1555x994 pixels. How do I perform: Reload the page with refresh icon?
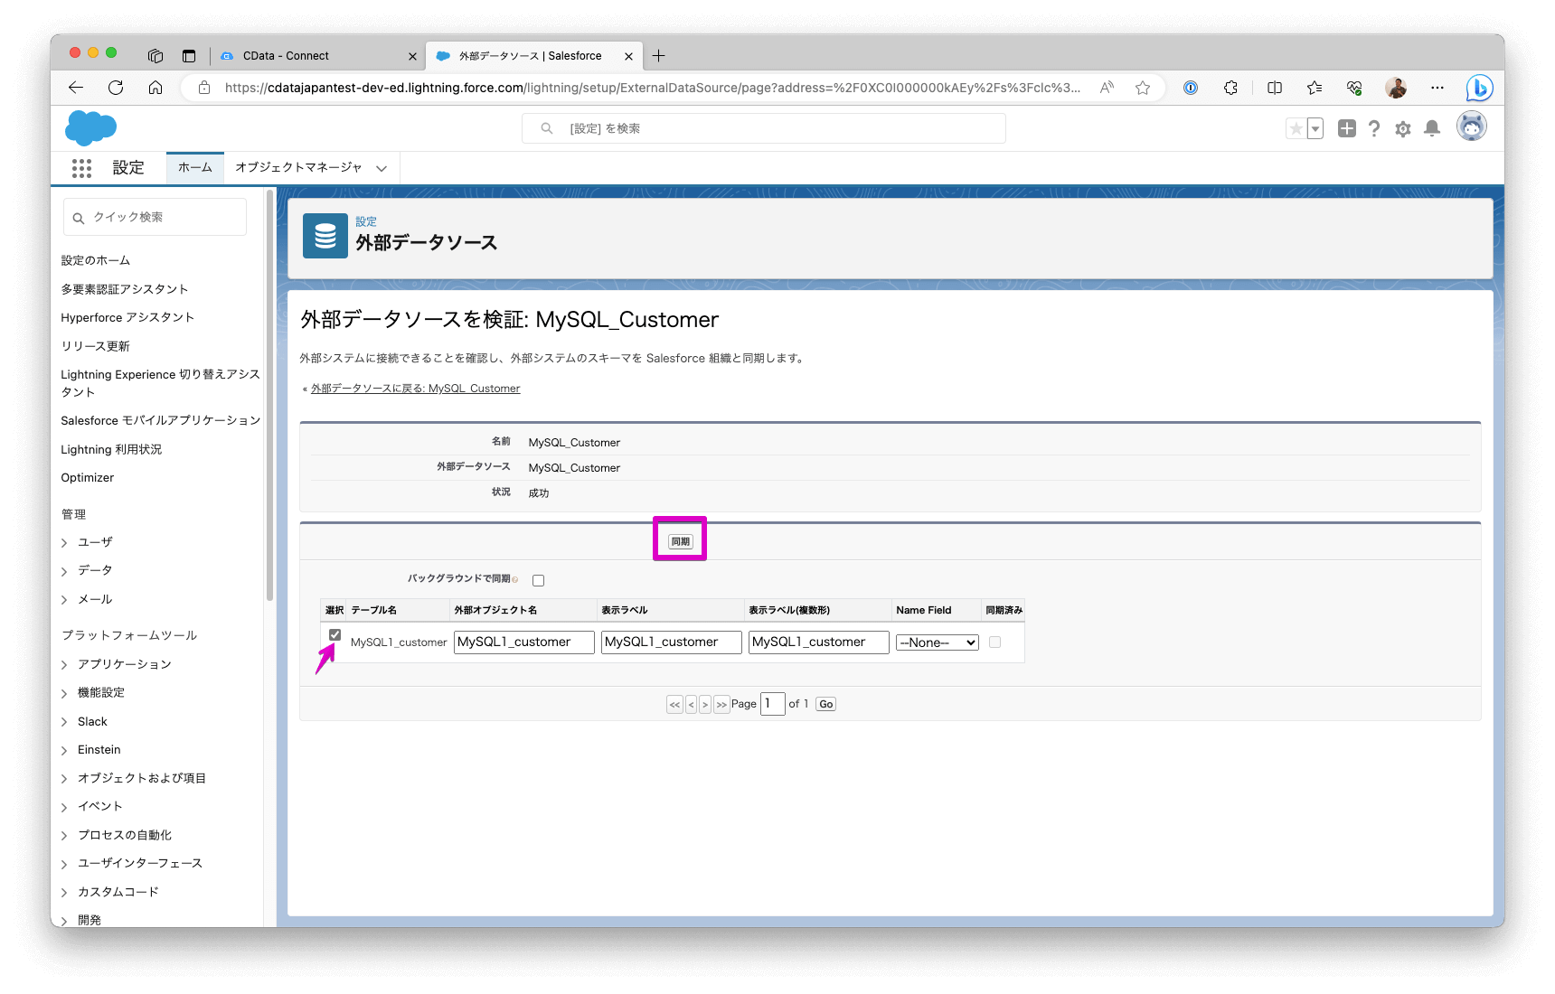[116, 88]
